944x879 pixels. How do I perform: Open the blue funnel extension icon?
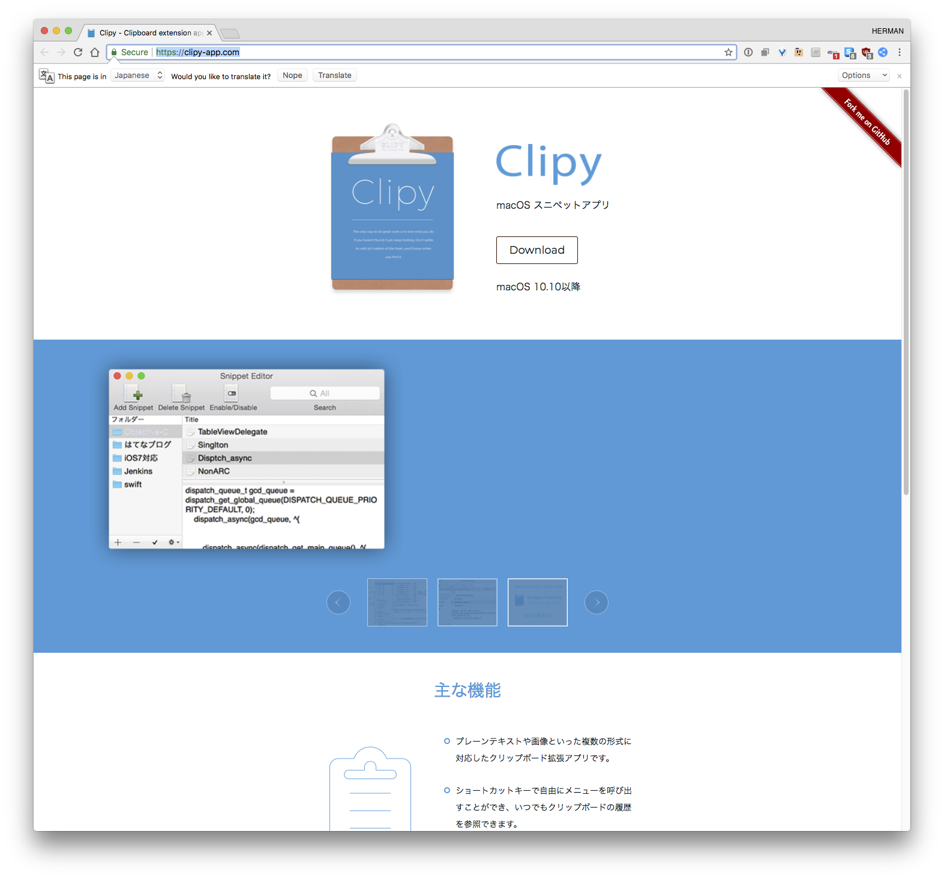(x=782, y=52)
